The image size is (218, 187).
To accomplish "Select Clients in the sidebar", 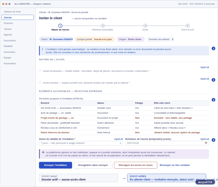I will pos(18,17).
